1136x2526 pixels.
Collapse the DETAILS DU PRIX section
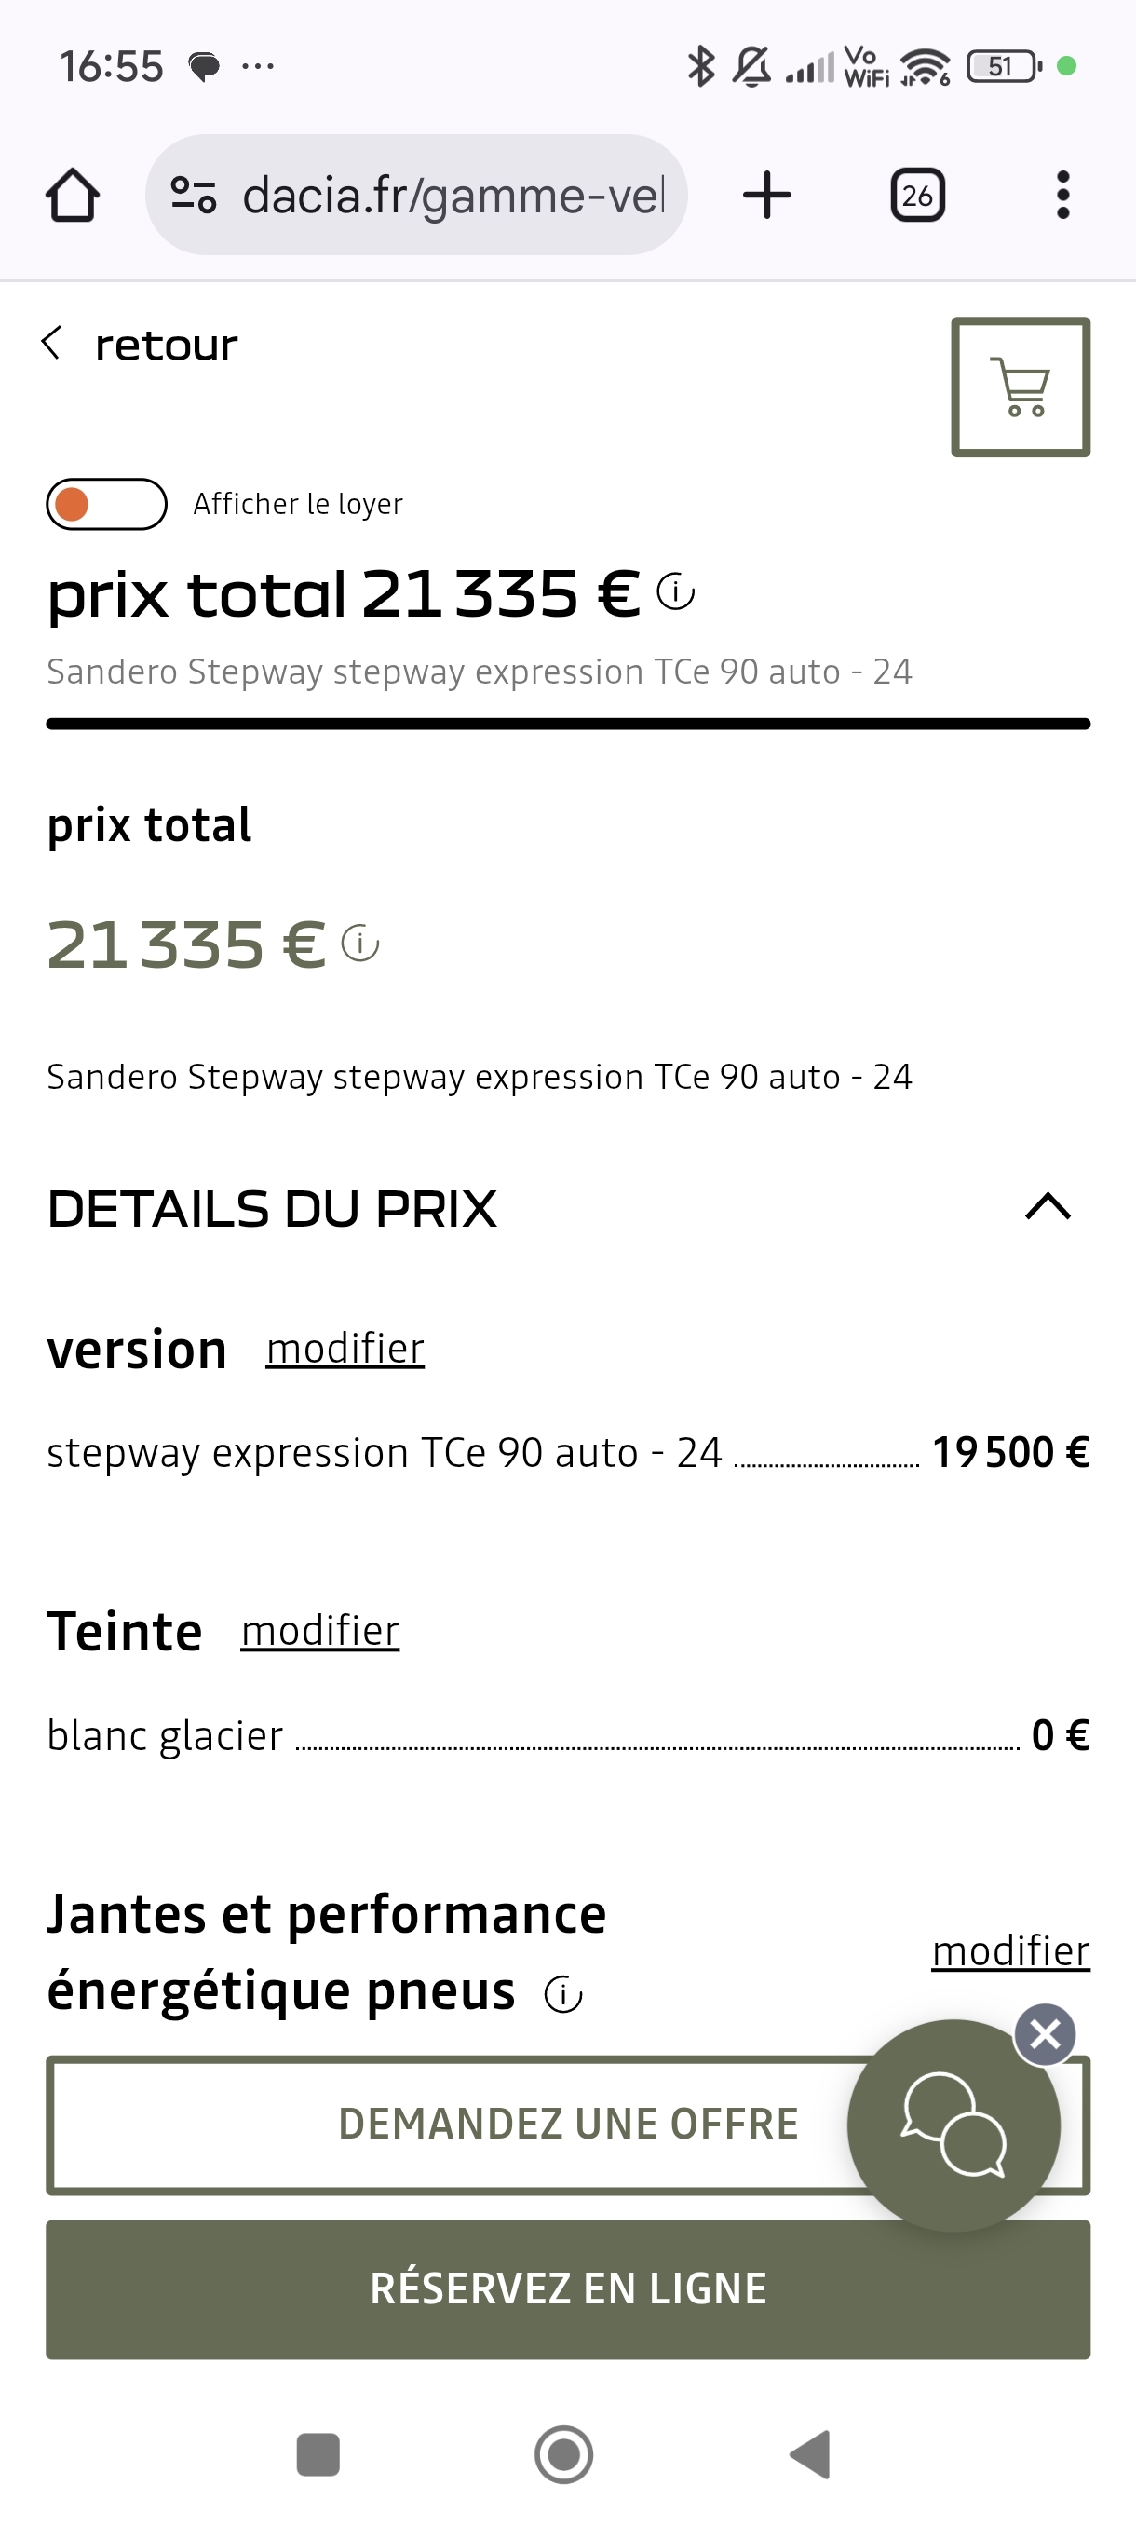(1048, 1207)
